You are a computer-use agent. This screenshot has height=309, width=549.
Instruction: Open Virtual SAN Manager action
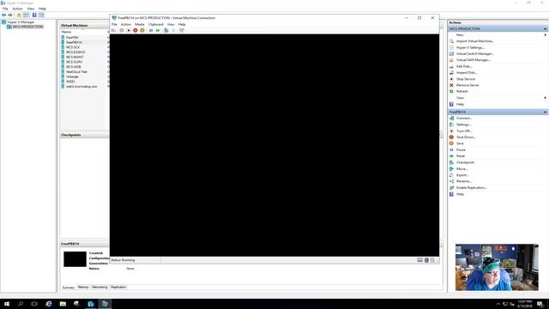coord(474,60)
